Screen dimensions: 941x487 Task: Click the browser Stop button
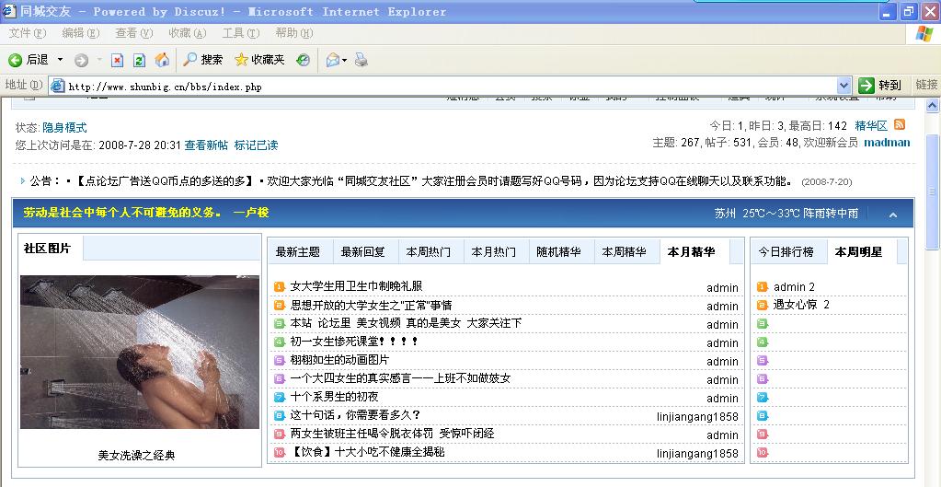pyautogui.click(x=117, y=60)
